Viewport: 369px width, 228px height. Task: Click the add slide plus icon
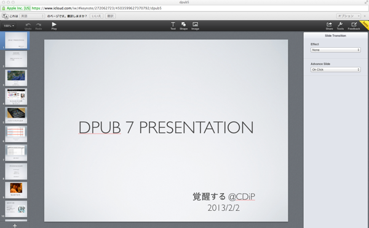click(x=15, y=226)
